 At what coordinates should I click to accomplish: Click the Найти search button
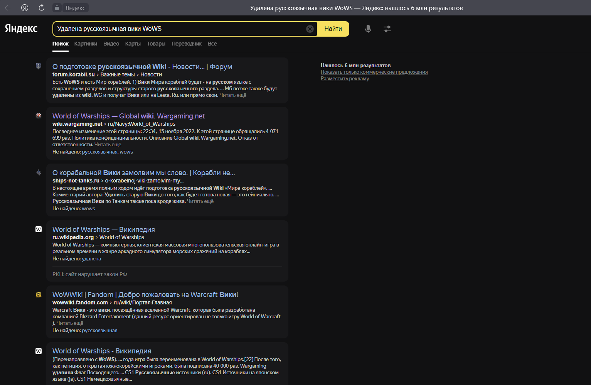pyautogui.click(x=333, y=29)
